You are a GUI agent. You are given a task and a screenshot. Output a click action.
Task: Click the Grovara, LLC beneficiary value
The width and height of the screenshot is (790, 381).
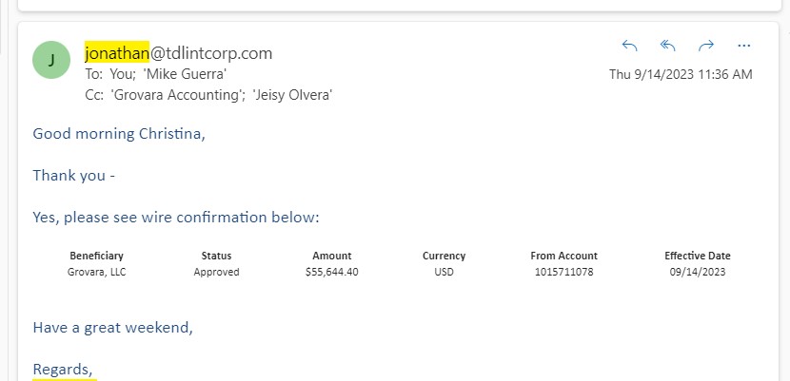coord(97,273)
